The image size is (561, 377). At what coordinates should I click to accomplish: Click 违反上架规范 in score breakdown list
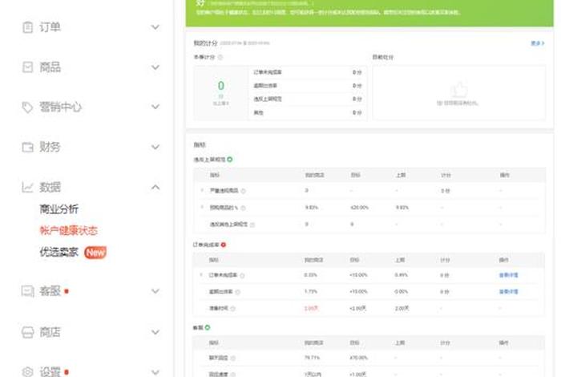tap(268, 99)
